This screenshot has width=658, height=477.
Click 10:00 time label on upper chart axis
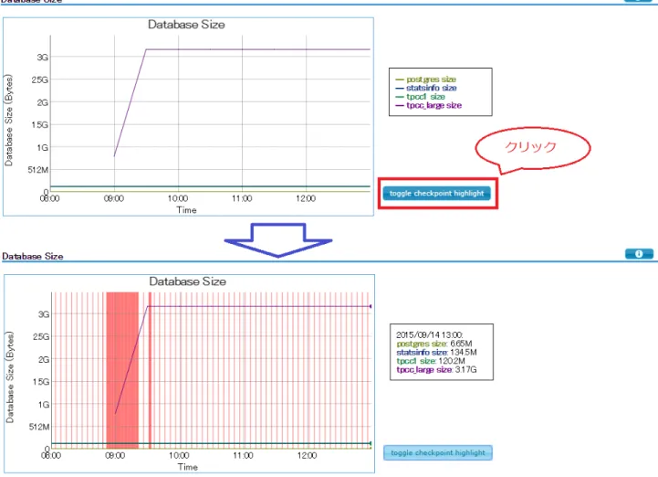click(x=178, y=198)
